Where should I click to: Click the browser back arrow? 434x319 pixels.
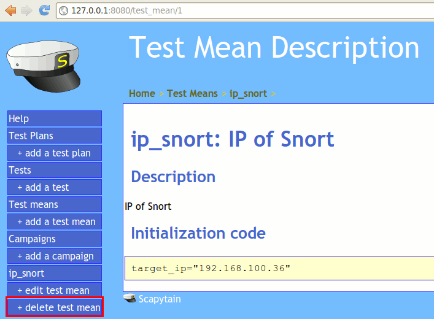pyautogui.click(x=10, y=10)
